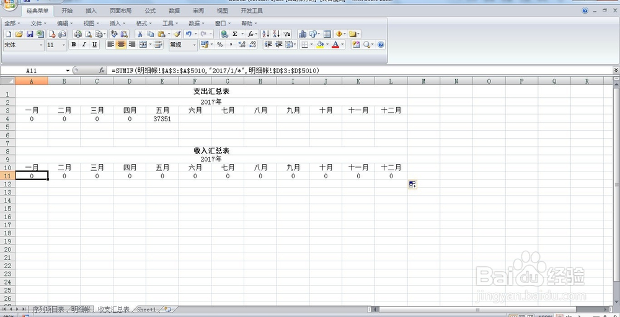
Task: Open Print Preview from the toolbar
Action: click(89, 34)
